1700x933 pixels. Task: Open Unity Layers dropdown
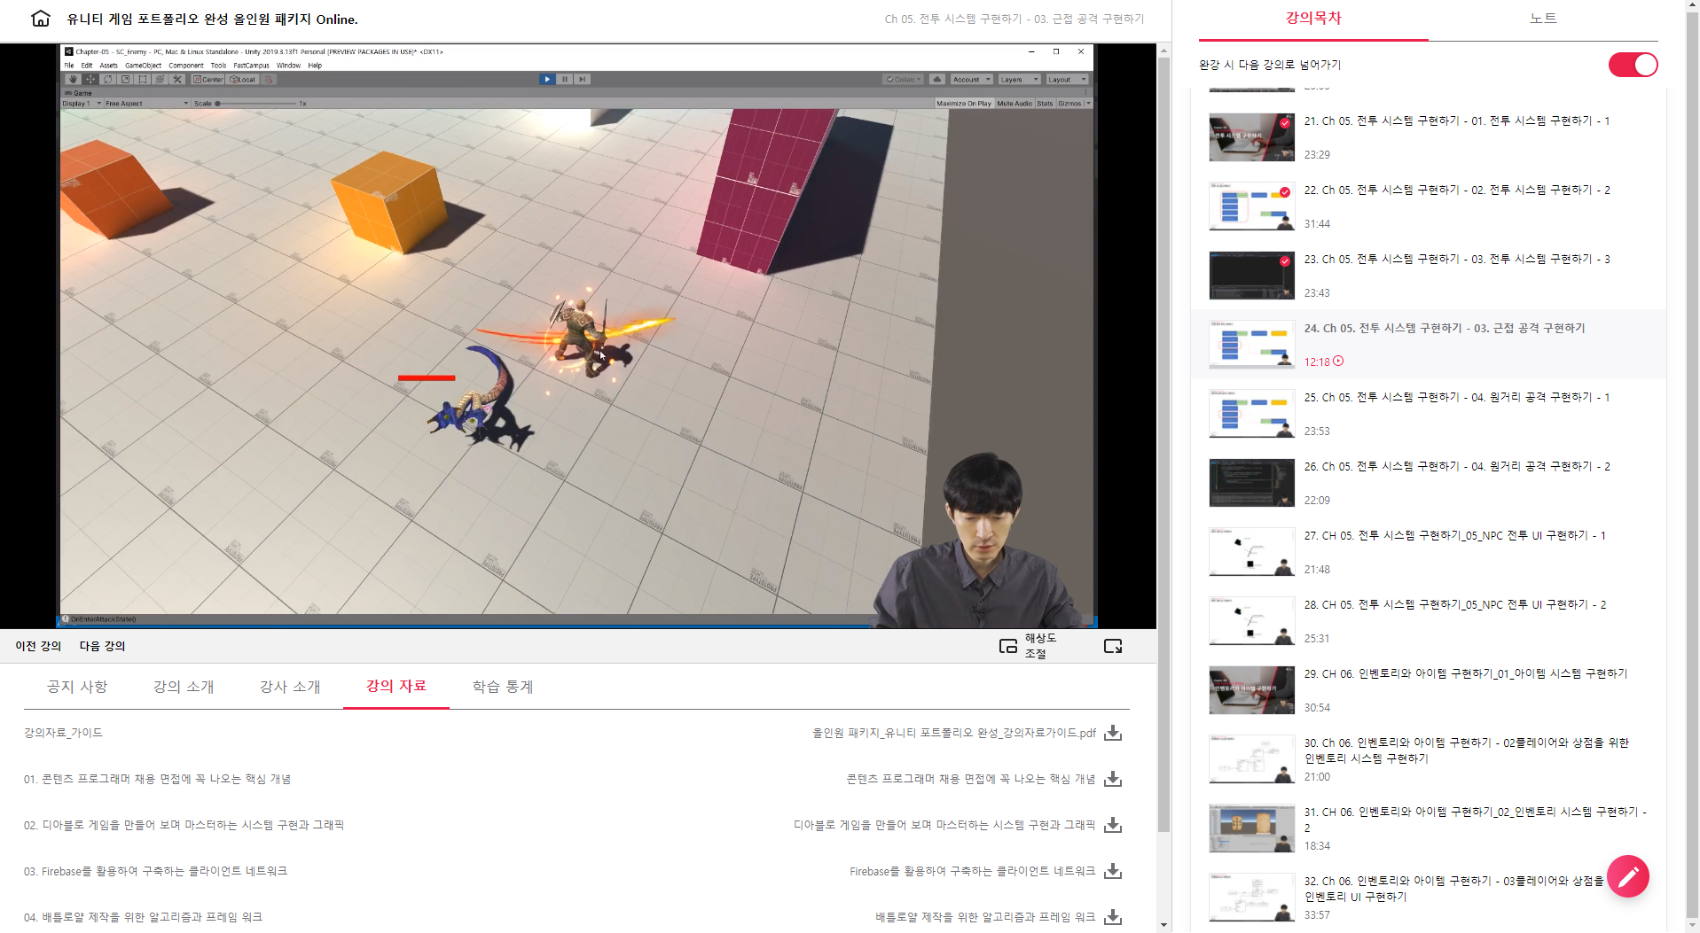[1019, 79]
